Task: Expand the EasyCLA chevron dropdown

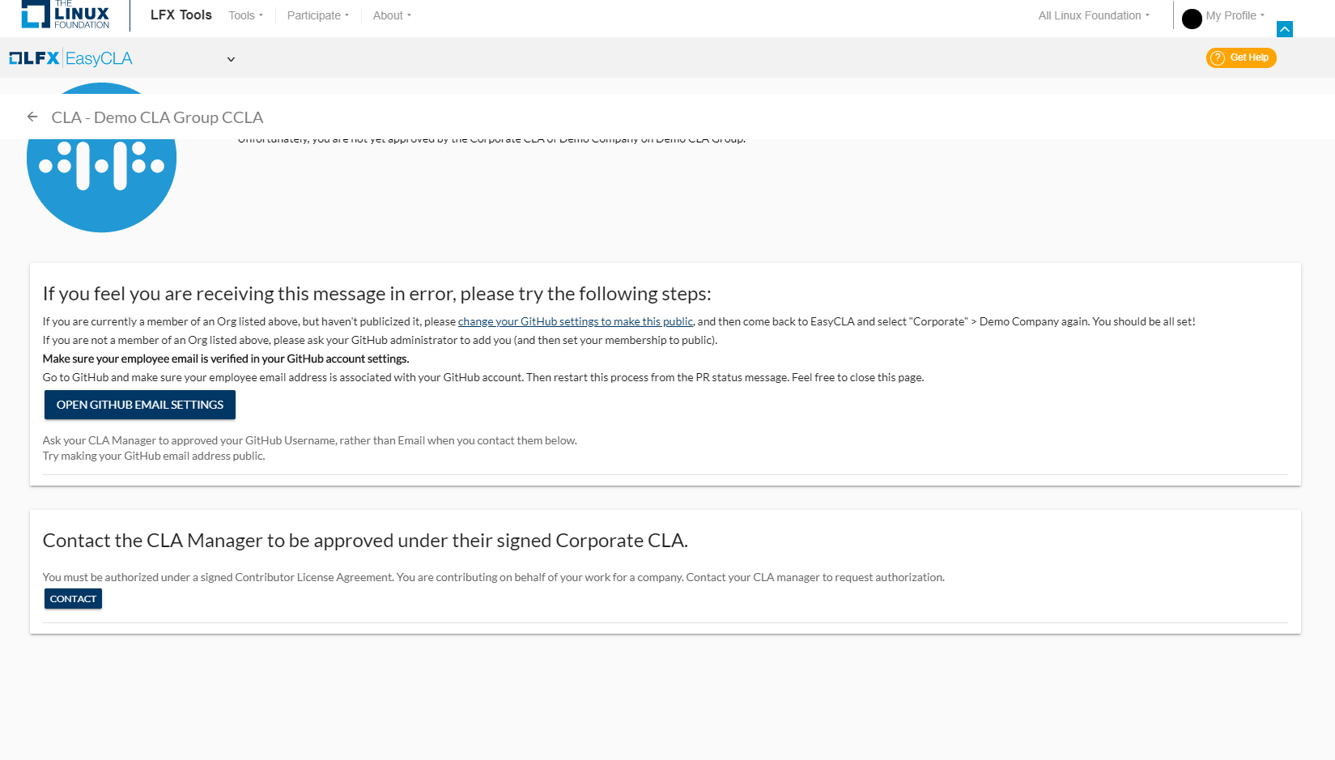Action: click(x=231, y=59)
